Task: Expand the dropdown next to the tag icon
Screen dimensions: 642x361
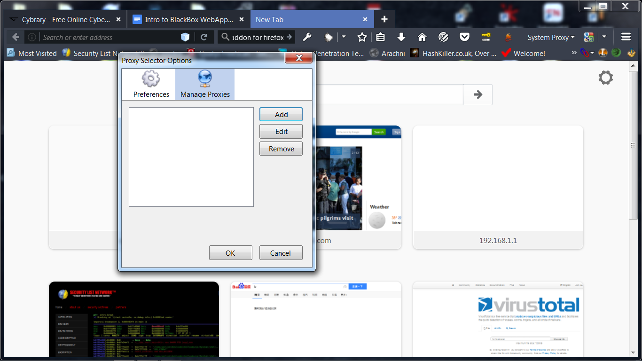Action: click(x=344, y=37)
